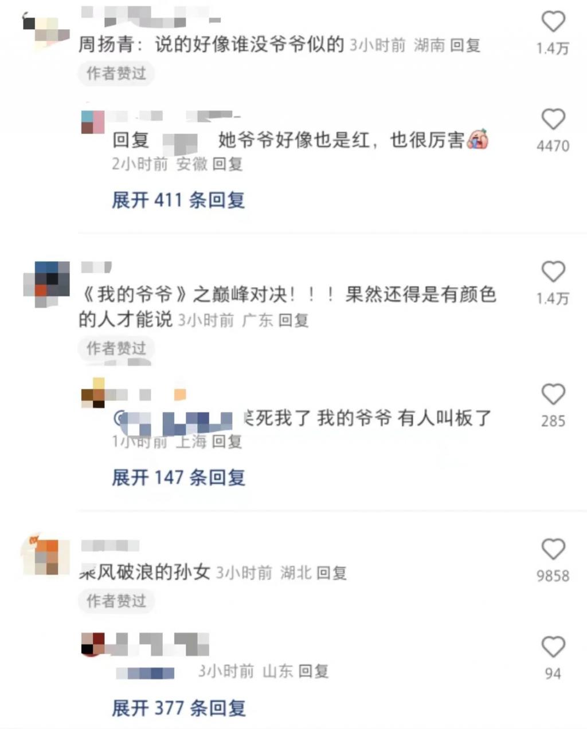This screenshot has width=587, height=729.
Task: Click the 作者赞过 tag under 乘风破浪的孙女
Action: pyautogui.click(x=116, y=601)
